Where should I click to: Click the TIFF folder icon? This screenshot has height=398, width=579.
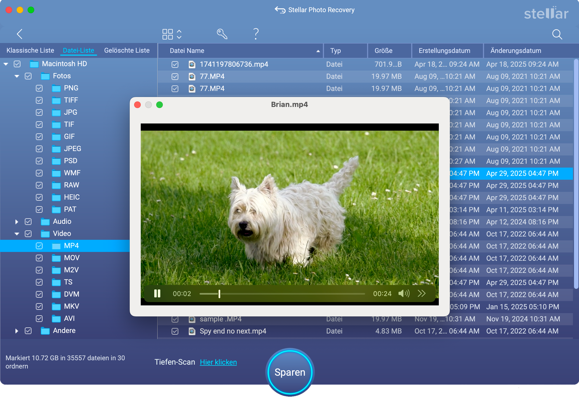(x=56, y=100)
